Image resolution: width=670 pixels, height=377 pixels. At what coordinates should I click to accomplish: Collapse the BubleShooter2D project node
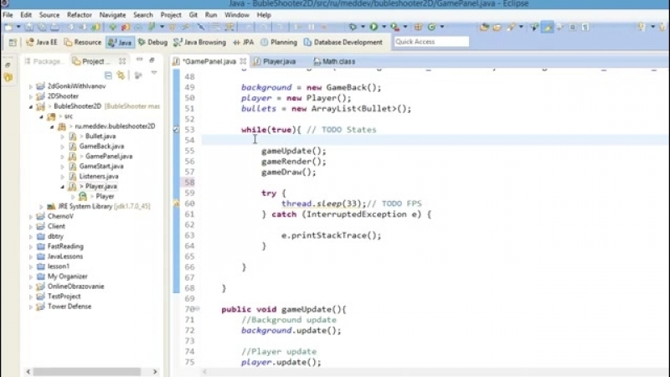click(x=31, y=106)
